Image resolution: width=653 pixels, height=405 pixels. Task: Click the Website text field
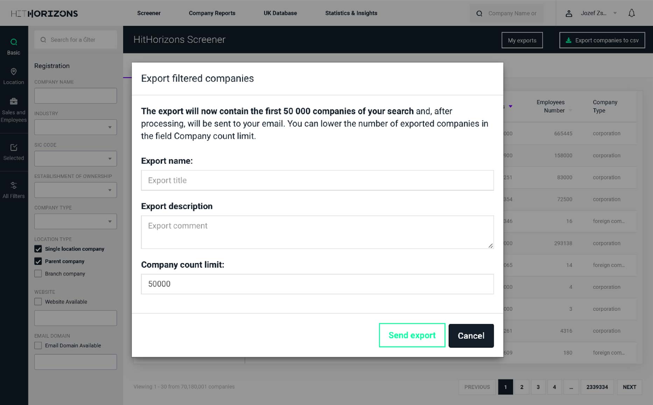[x=76, y=318]
